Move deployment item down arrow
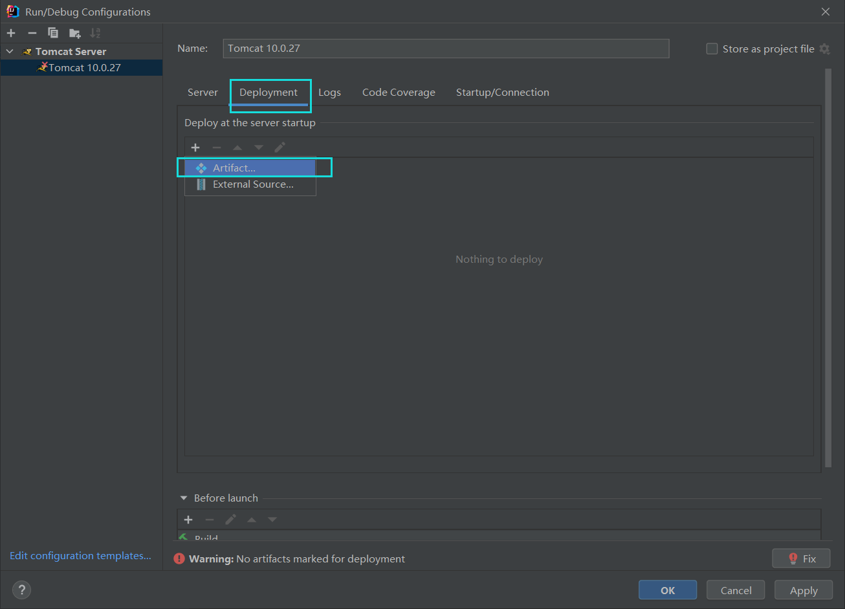The width and height of the screenshot is (845, 609). tap(259, 148)
